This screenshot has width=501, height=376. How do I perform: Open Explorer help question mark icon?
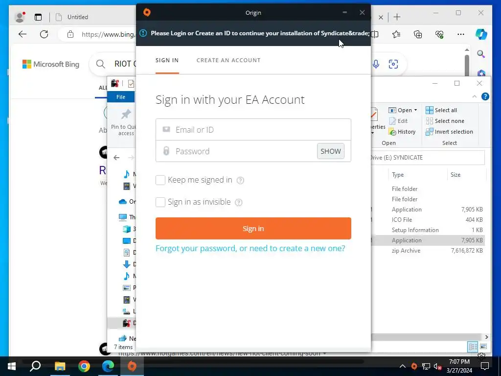click(485, 96)
